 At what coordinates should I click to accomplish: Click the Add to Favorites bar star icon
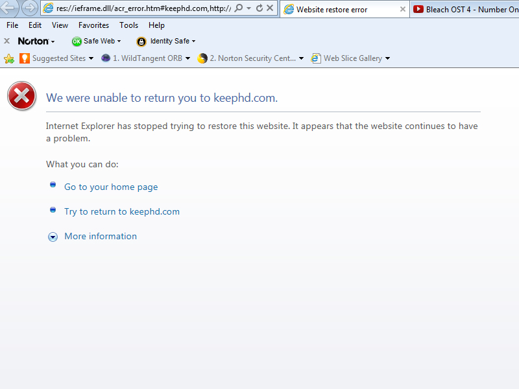click(9, 58)
